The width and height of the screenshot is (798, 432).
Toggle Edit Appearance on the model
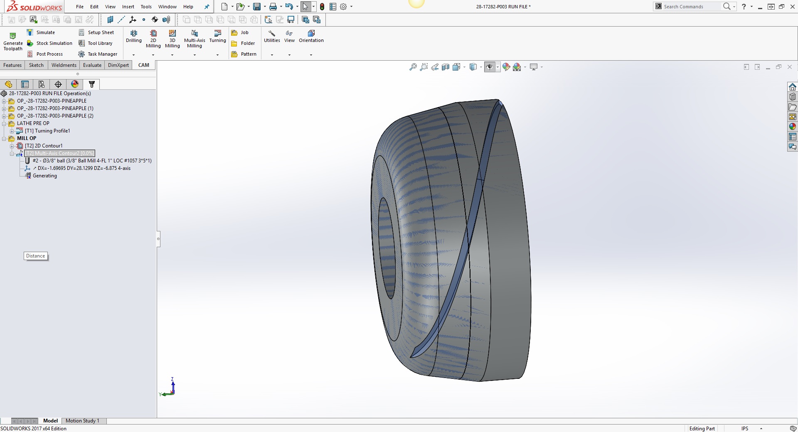coord(506,66)
